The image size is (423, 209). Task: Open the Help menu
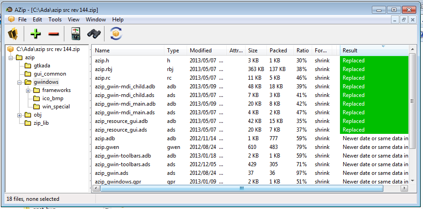click(118, 20)
